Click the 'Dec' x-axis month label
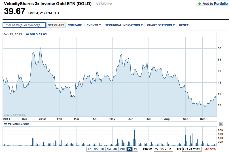 pyautogui.click(x=25, y=119)
